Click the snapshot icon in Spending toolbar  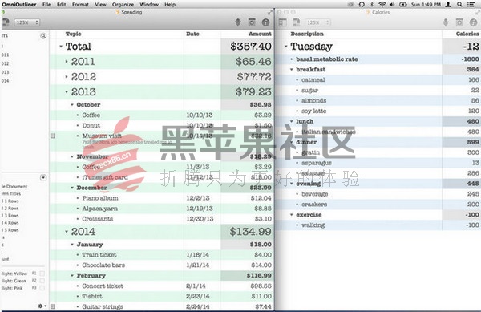pyautogui.click(x=252, y=22)
